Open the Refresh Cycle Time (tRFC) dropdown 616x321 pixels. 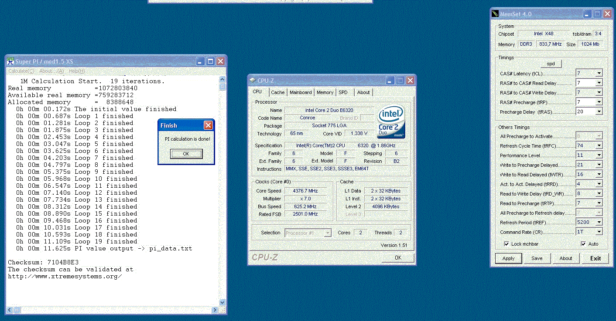[599, 145]
